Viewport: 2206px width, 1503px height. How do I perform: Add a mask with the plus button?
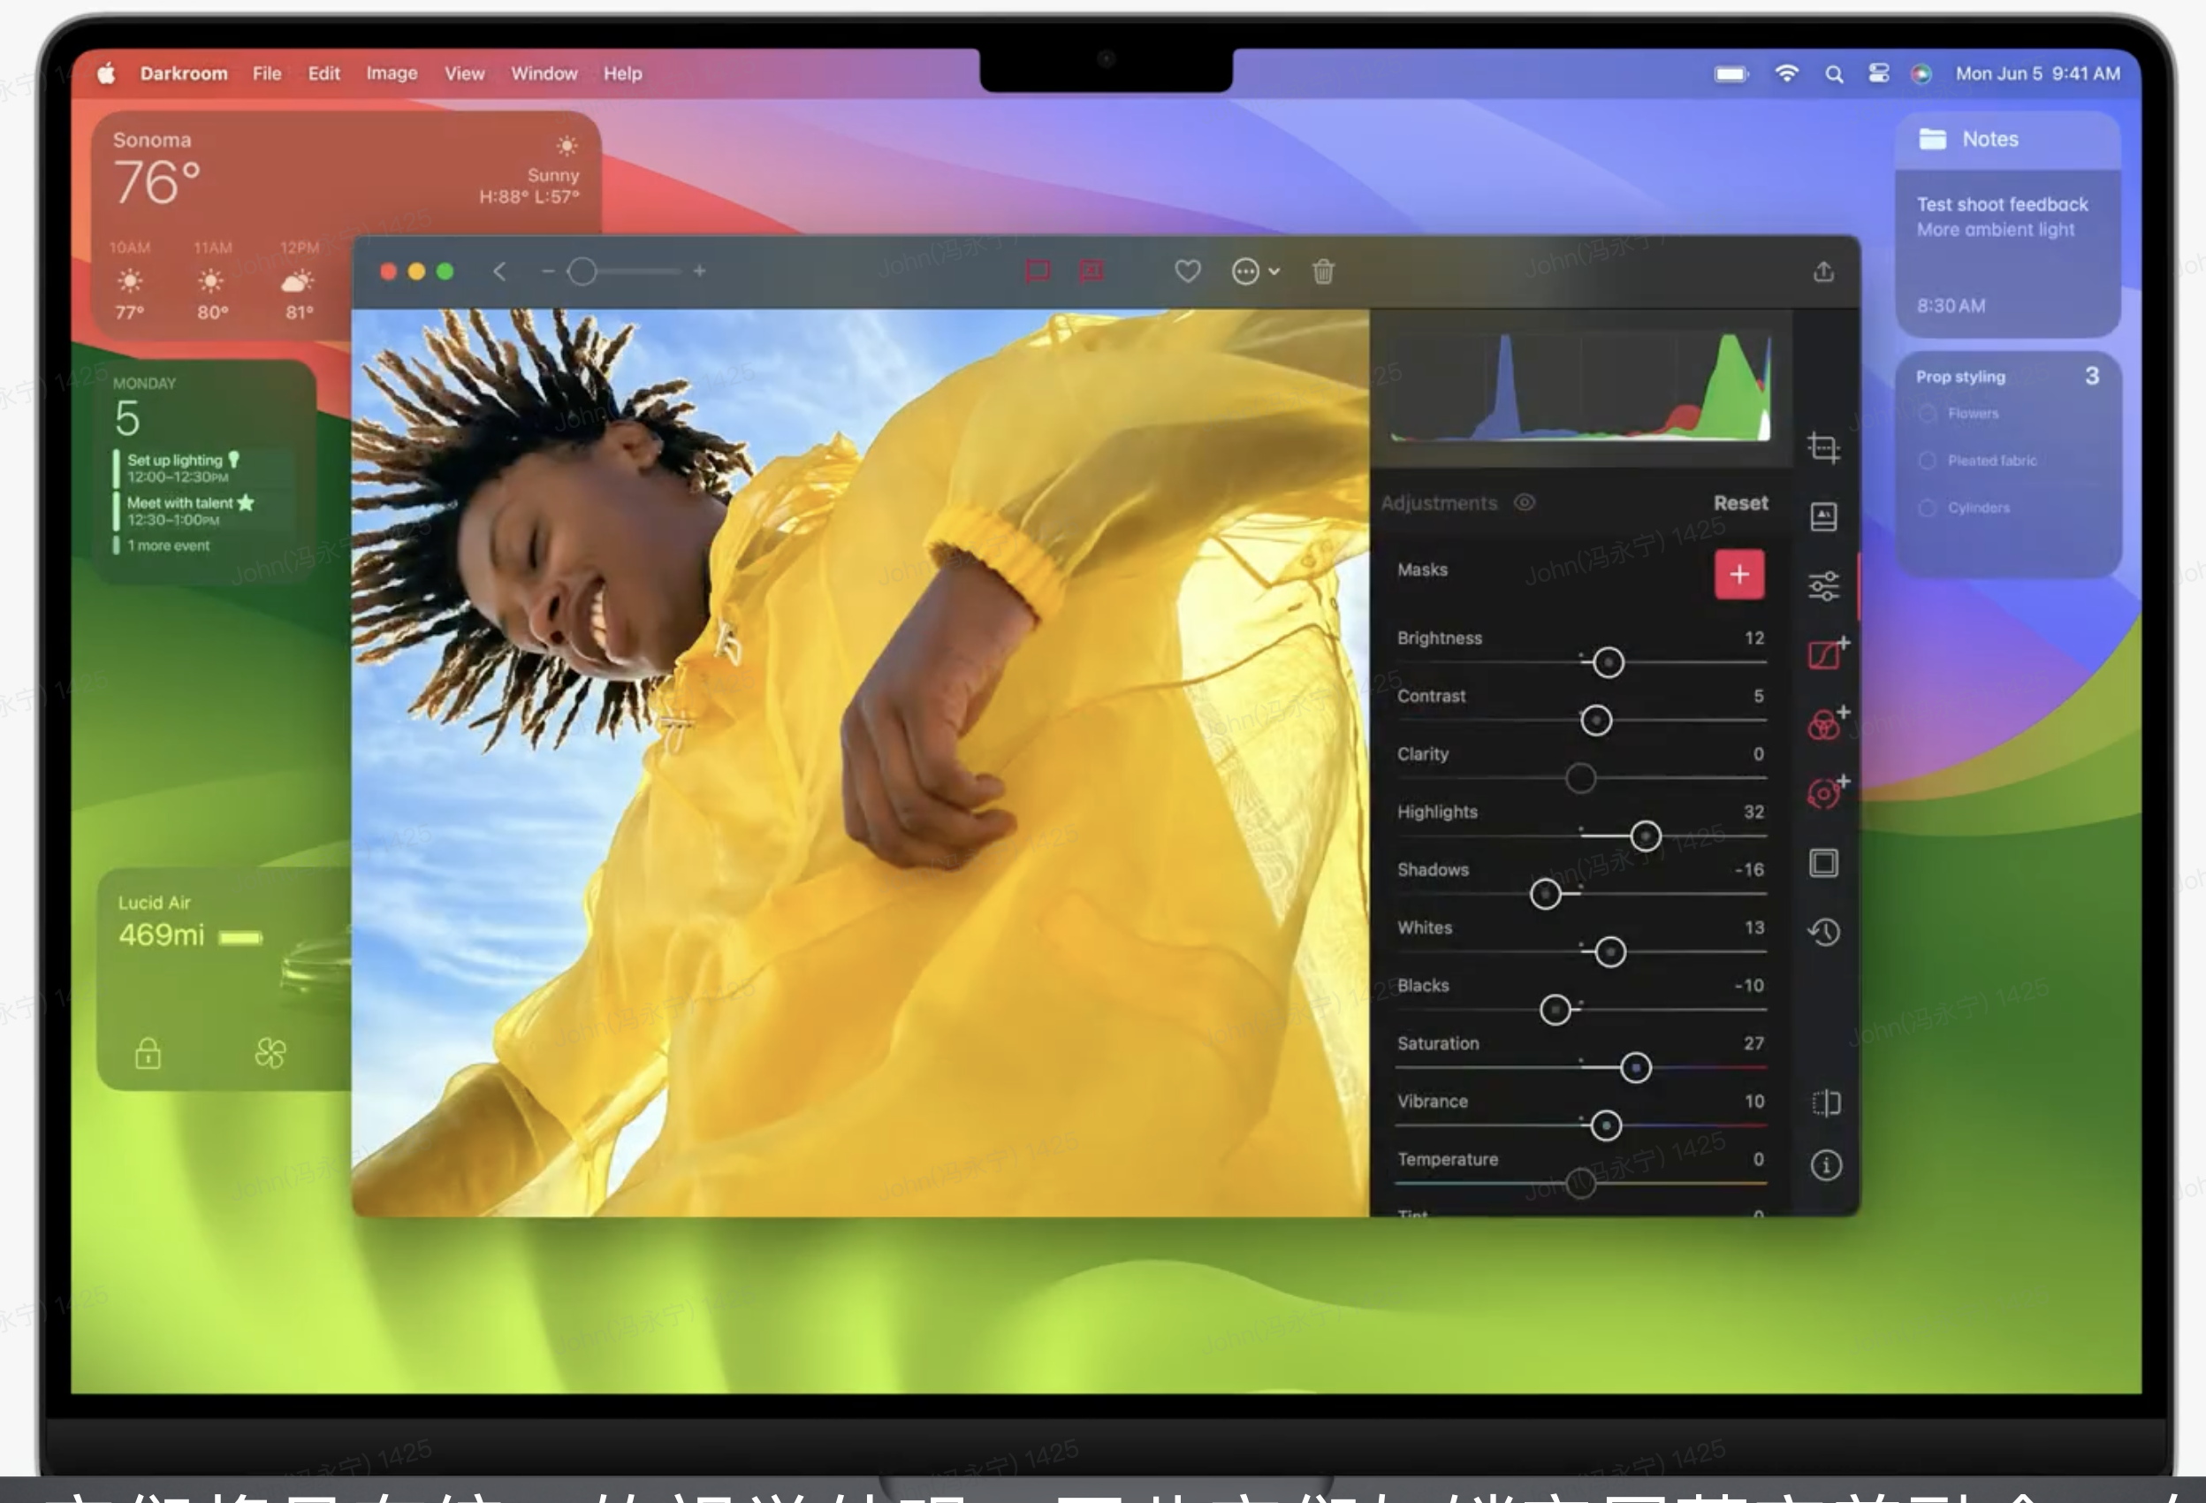click(1738, 575)
